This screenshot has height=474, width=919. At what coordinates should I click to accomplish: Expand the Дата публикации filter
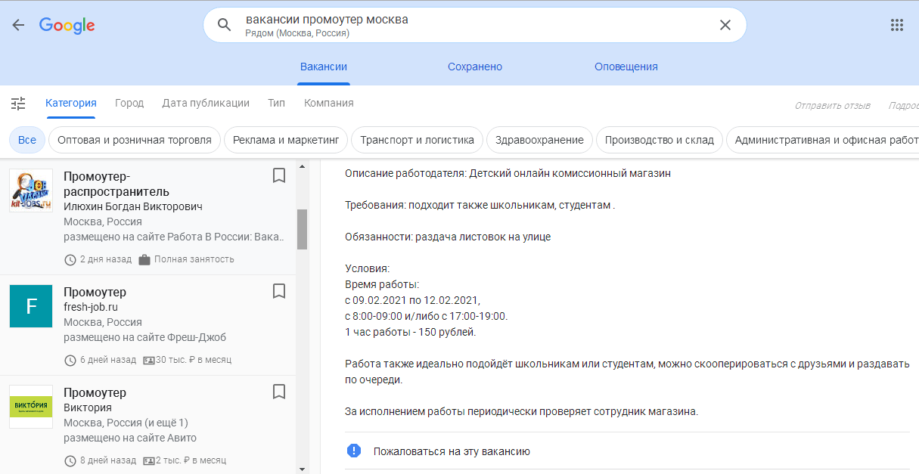[206, 103]
